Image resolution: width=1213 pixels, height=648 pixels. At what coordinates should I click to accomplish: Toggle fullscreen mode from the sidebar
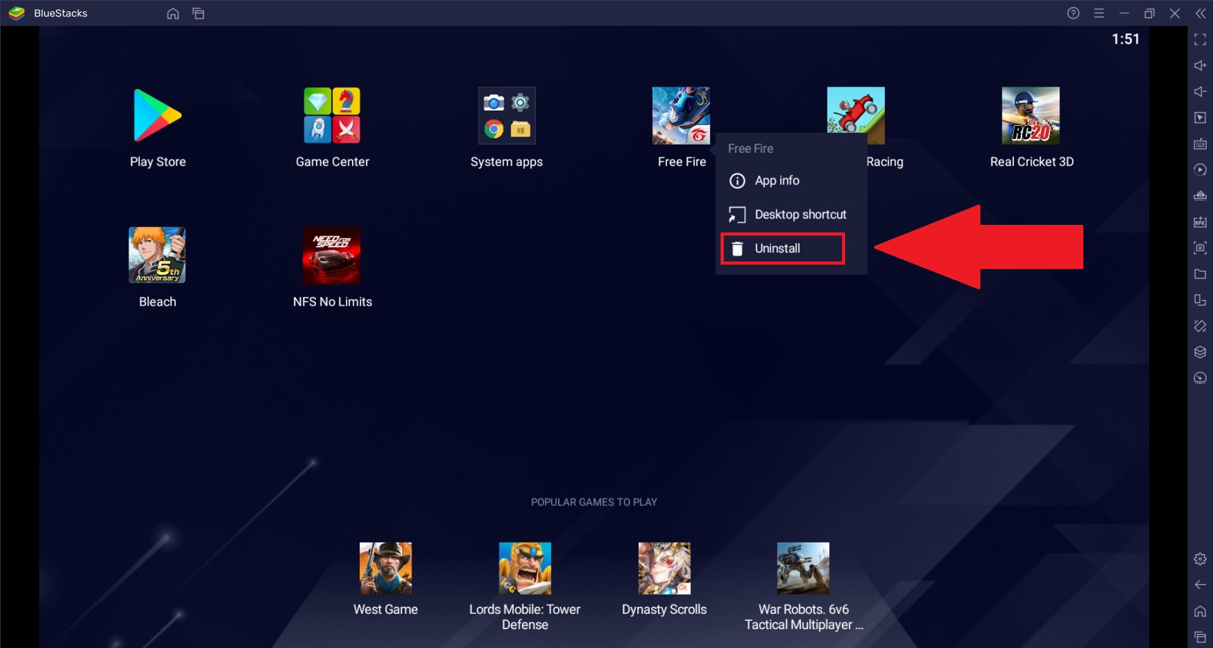[x=1199, y=39]
